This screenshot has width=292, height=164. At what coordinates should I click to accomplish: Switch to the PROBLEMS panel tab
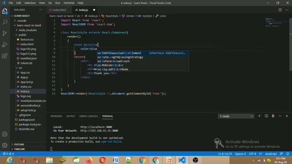tap(56, 116)
